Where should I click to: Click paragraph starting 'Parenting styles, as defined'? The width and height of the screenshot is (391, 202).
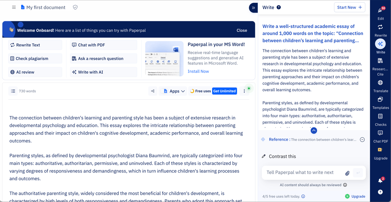(x=126, y=167)
